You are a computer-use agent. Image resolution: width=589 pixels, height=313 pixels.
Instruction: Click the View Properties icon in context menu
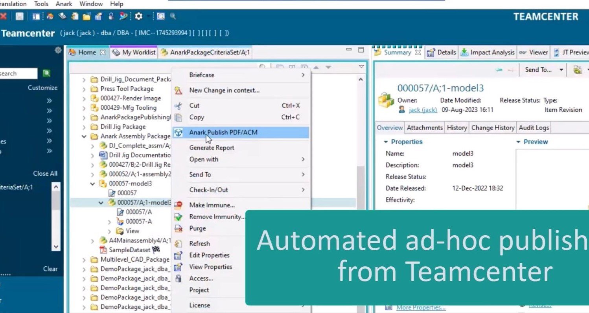point(179,267)
